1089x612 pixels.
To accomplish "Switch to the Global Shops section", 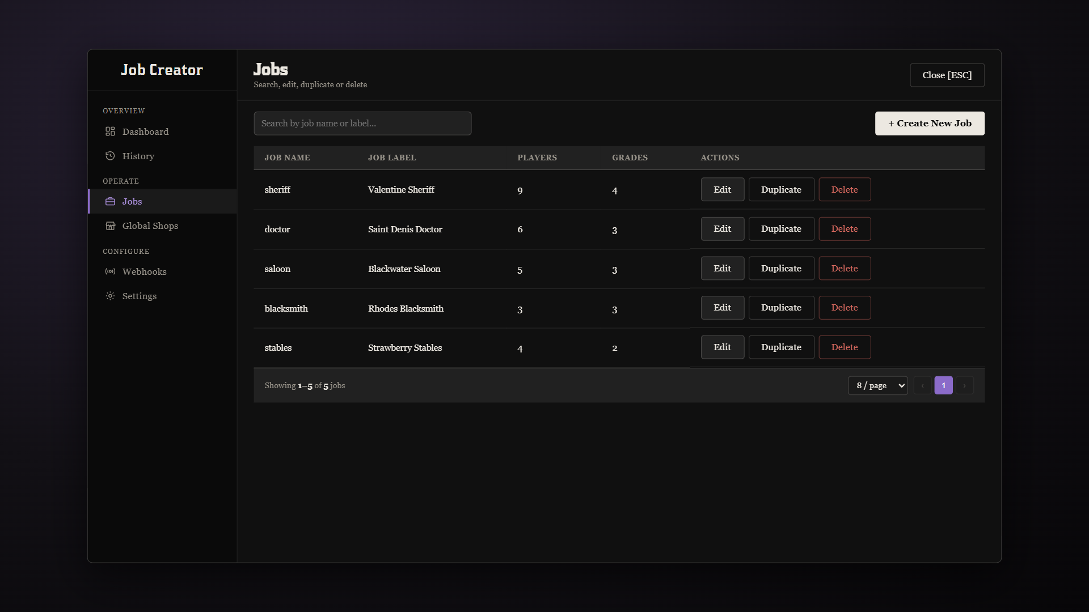I will [162, 226].
